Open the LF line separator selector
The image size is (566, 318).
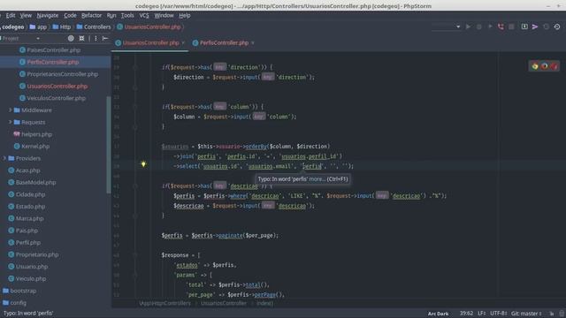point(482,314)
